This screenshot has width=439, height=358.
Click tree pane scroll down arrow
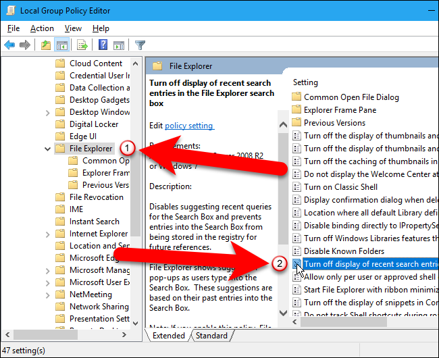coord(136,324)
